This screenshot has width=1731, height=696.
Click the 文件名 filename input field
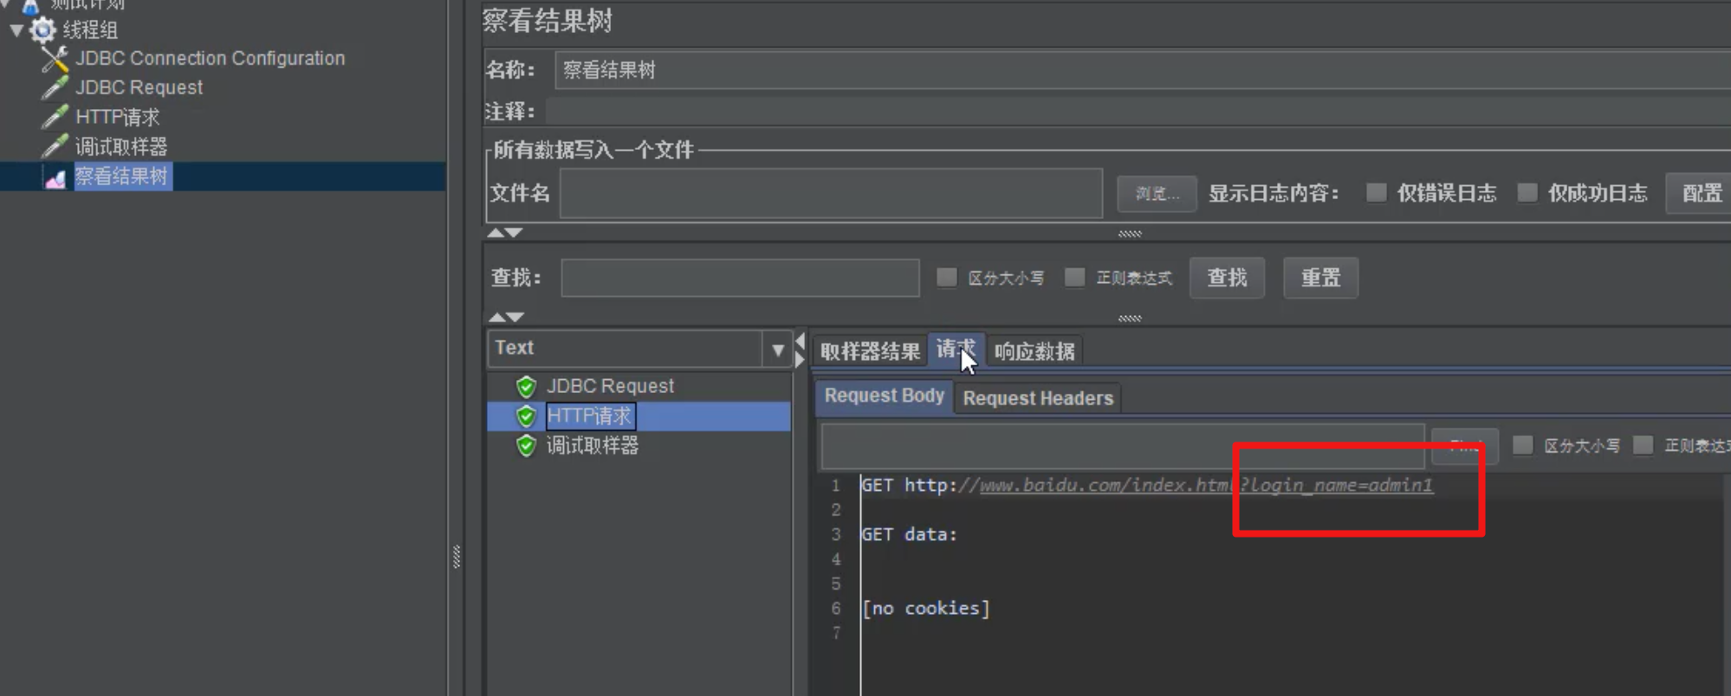[831, 193]
